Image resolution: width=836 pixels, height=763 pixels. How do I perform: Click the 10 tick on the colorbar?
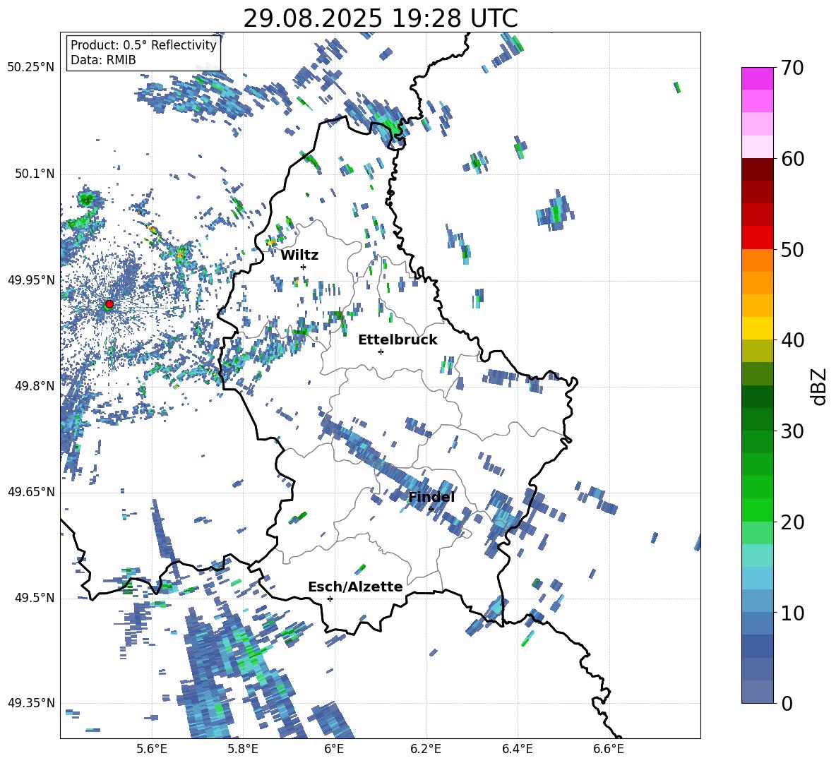[x=792, y=613]
